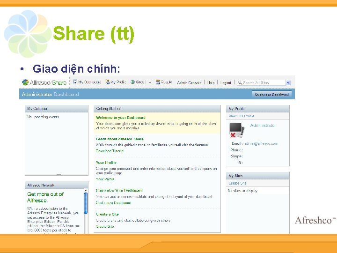Click the Download Tutorial link

(110, 151)
